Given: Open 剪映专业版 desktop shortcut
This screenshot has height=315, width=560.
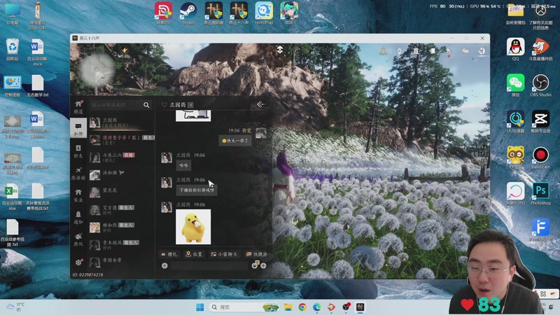Looking at the screenshot, I should (x=540, y=121).
